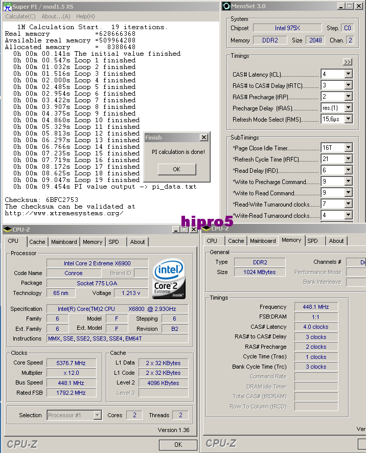Open the RAS# to CAS# Delay dropdown
The width and height of the screenshot is (366, 453).
[349, 85]
